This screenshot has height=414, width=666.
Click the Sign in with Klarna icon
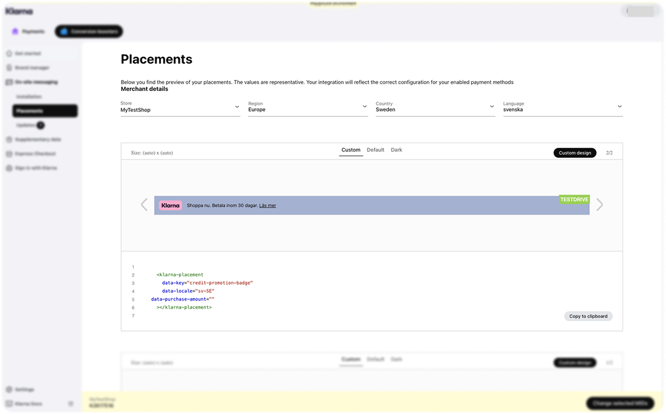tap(9, 168)
